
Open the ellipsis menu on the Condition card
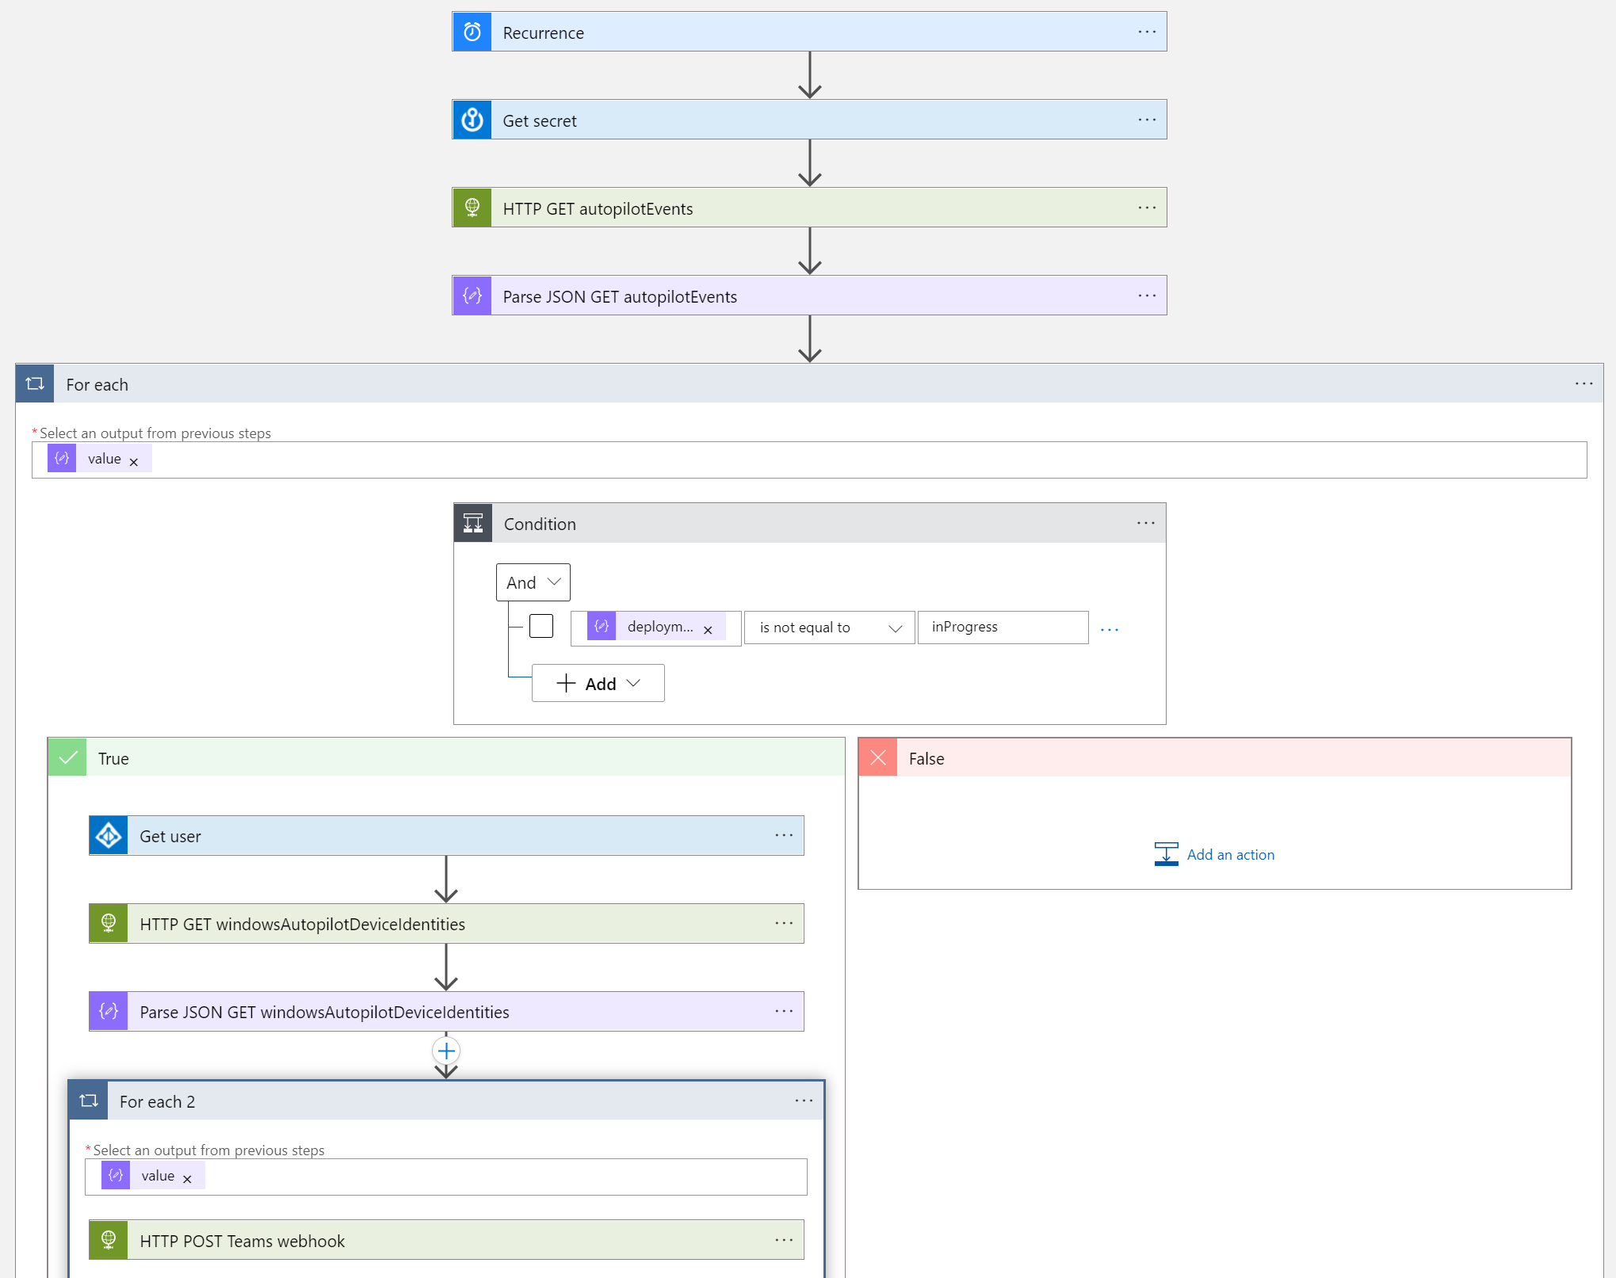tap(1145, 523)
